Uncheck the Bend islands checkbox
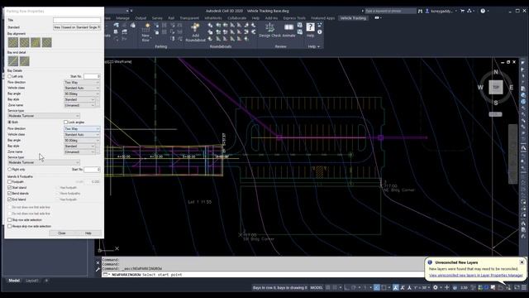Viewport: 529px width, 298px height. (9, 194)
